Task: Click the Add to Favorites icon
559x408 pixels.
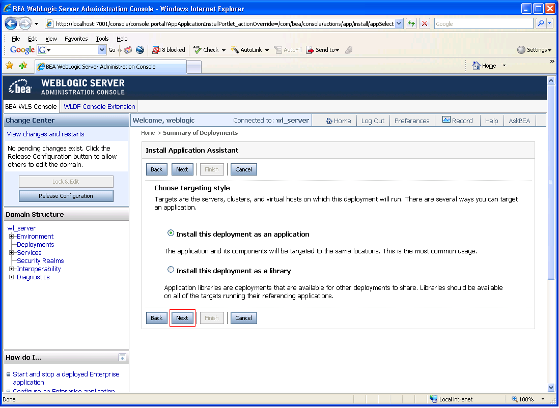Action: pyautogui.click(x=23, y=65)
